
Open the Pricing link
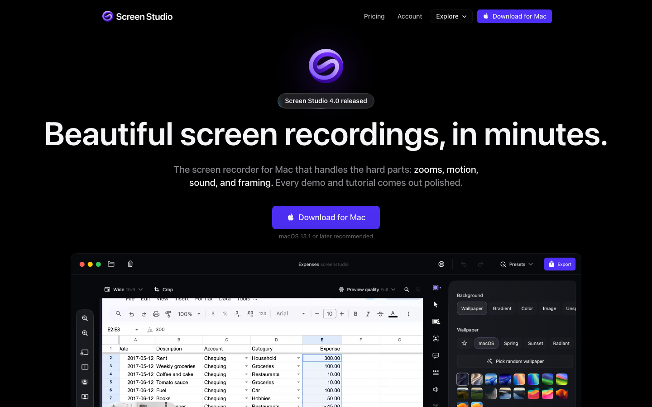tap(374, 16)
